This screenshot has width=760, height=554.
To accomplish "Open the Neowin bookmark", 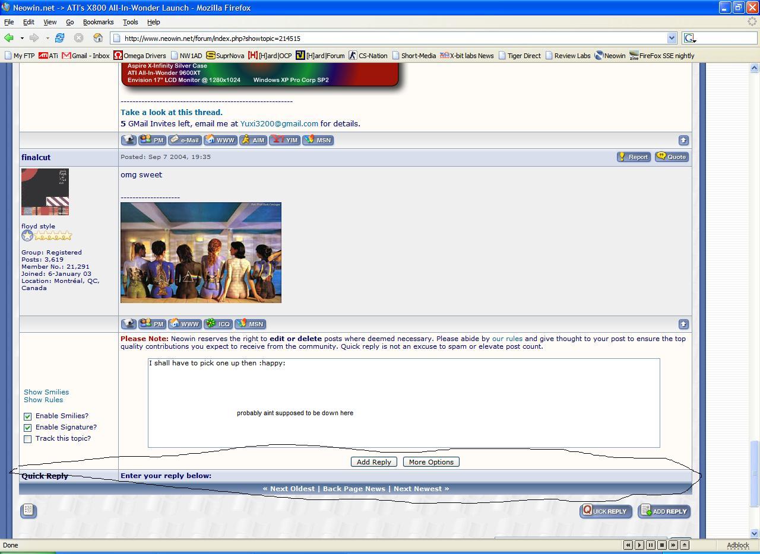I will click(x=610, y=56).
